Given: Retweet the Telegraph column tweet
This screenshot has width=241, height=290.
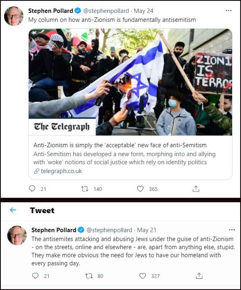Looking at the screenshot, I should click(85, 189).
